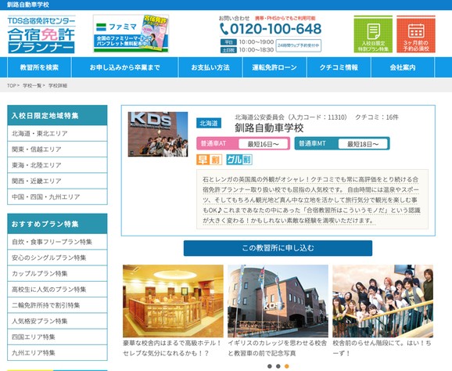The height and width of the screenshot is (371, 452).
Task: Click the KDS school main photo
Action: (158, 134)
